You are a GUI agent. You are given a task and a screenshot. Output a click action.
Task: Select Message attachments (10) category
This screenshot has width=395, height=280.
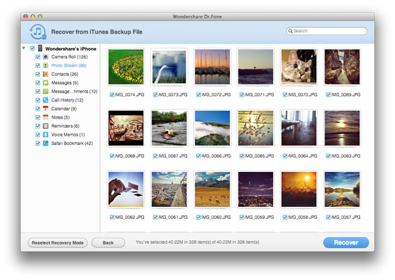[x=74, y=91]
